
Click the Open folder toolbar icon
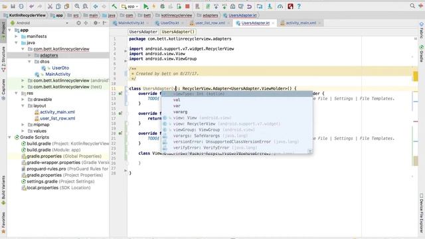[5, 6]
